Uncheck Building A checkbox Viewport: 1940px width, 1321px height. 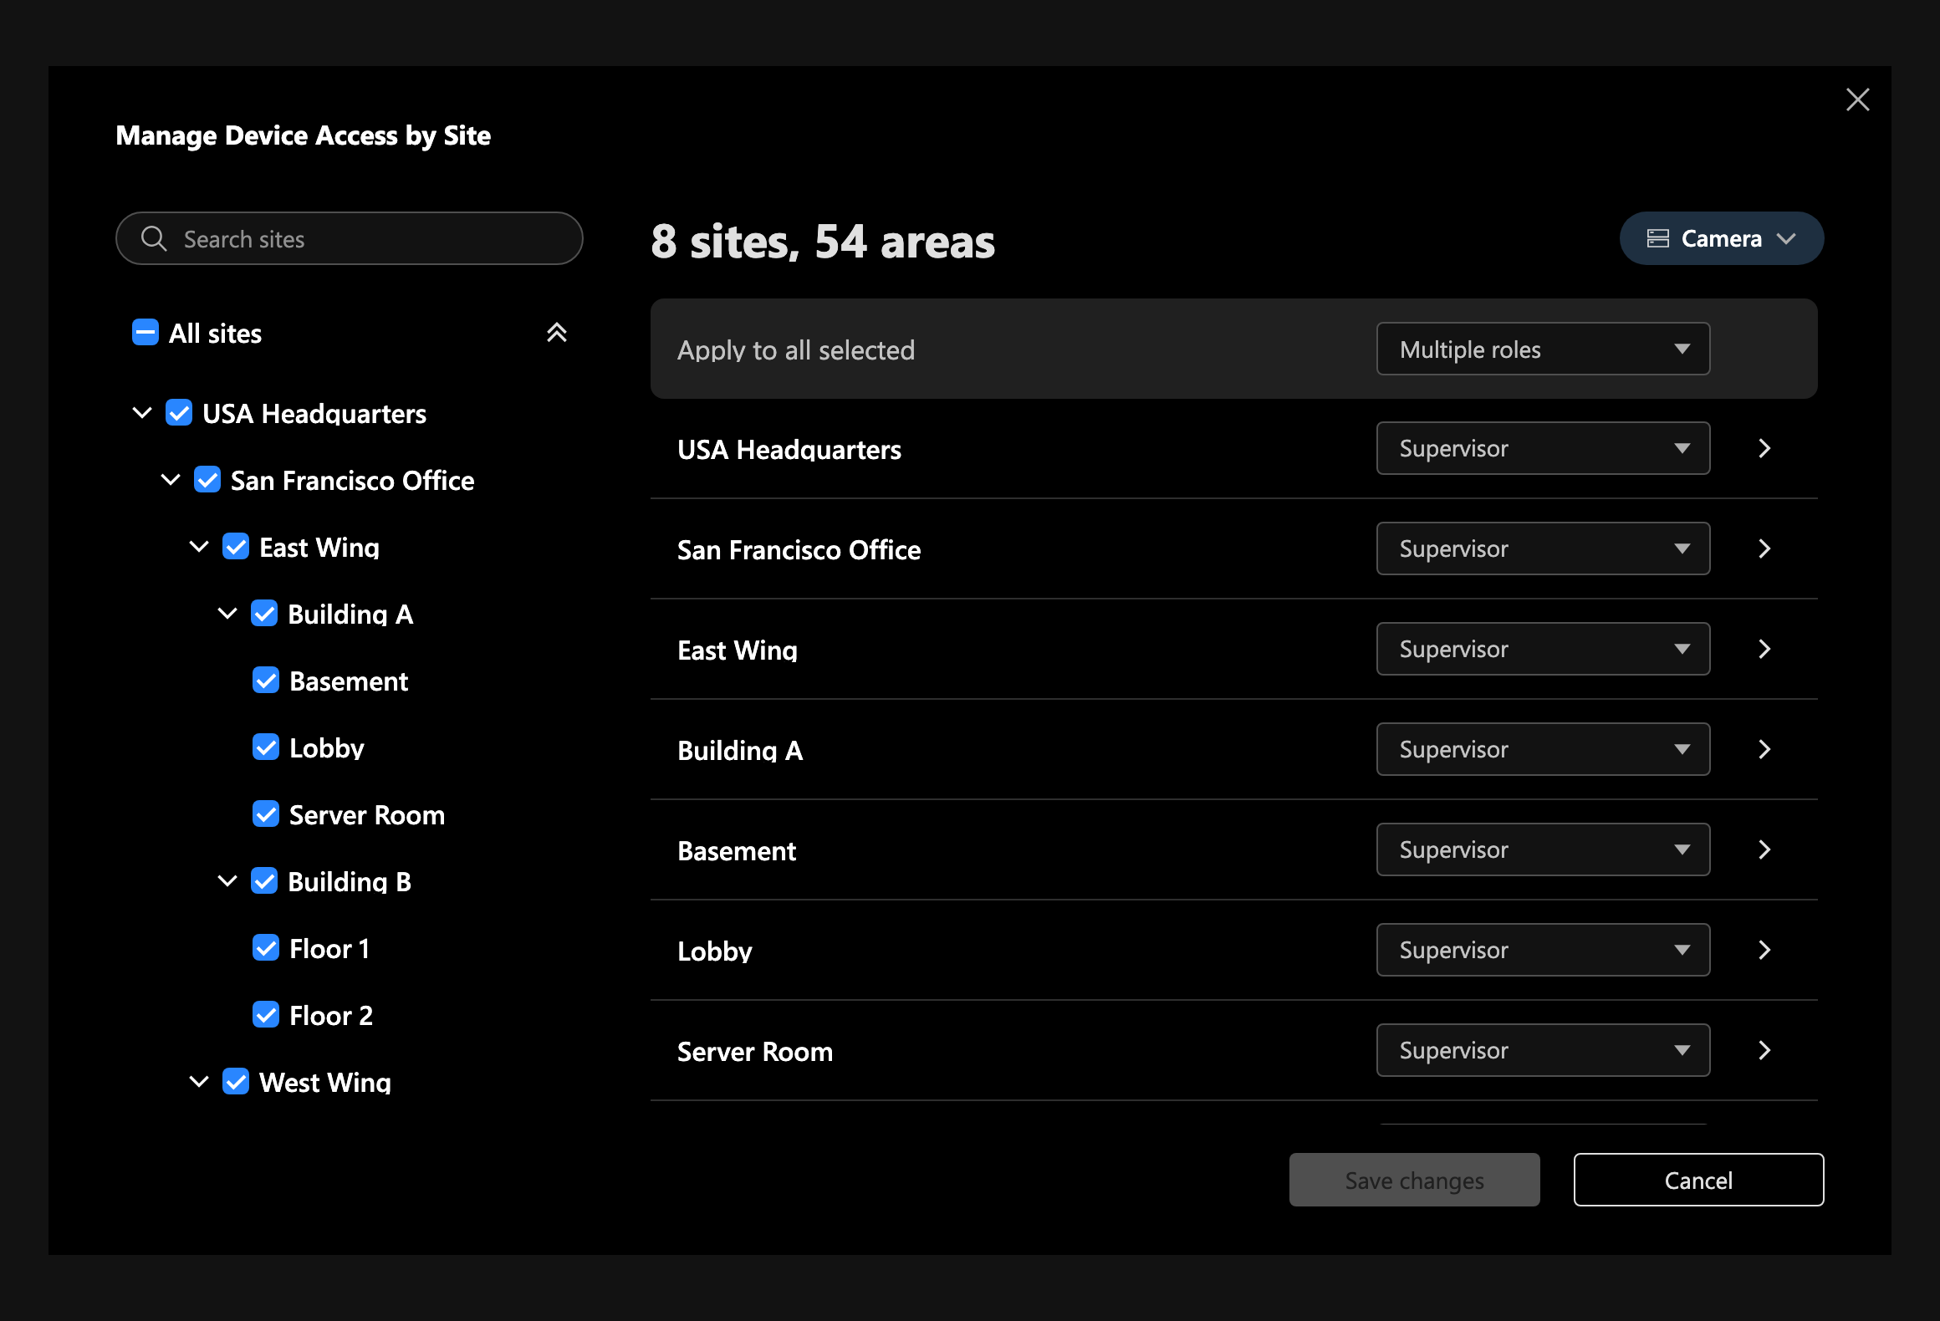coord(264,614)
